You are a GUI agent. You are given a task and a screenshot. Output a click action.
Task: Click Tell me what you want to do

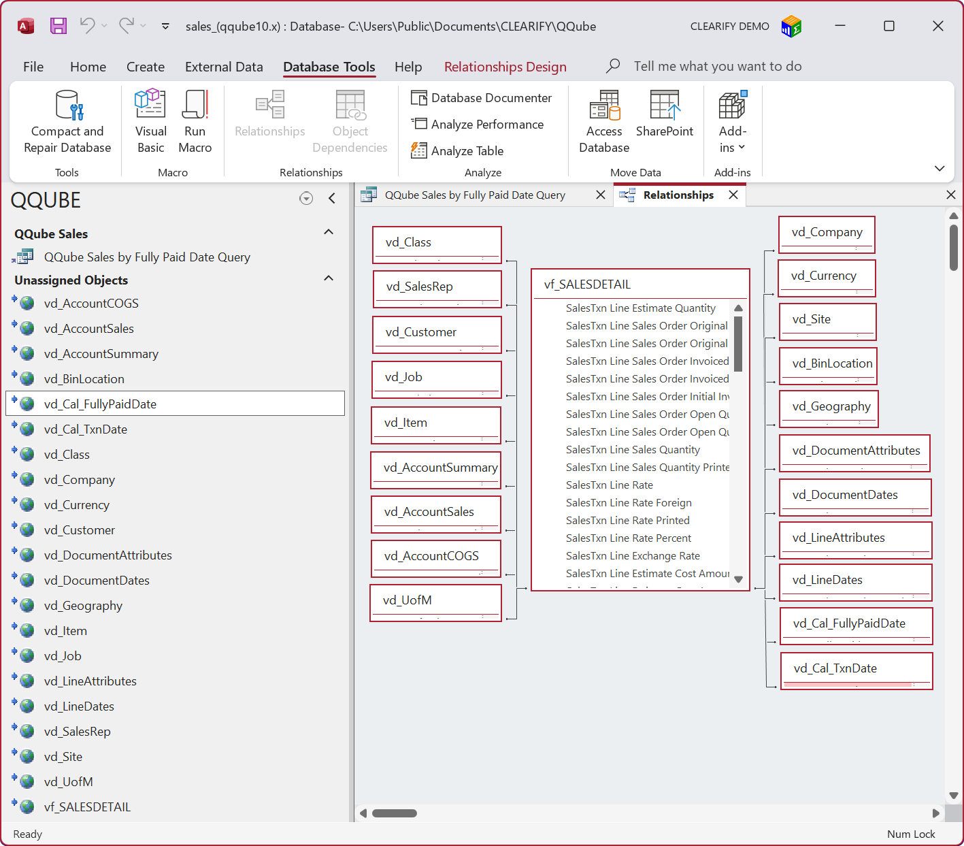pyautogui.click(x=717, y=66)
